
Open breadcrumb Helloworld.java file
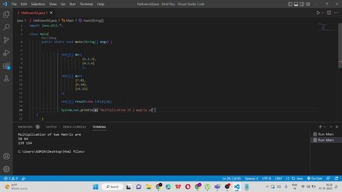[x=43, y=20]
